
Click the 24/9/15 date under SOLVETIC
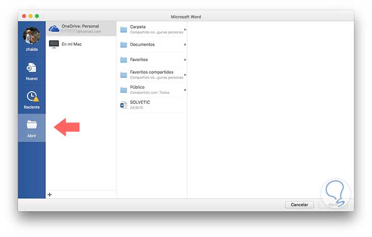[x=137, y=108]
